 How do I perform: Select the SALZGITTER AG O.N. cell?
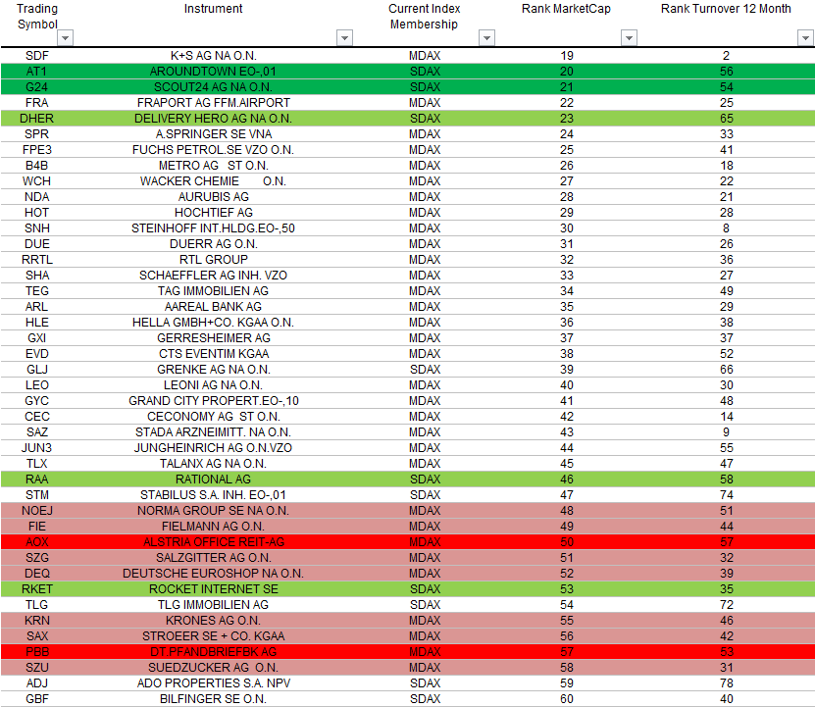coord(213,557)
